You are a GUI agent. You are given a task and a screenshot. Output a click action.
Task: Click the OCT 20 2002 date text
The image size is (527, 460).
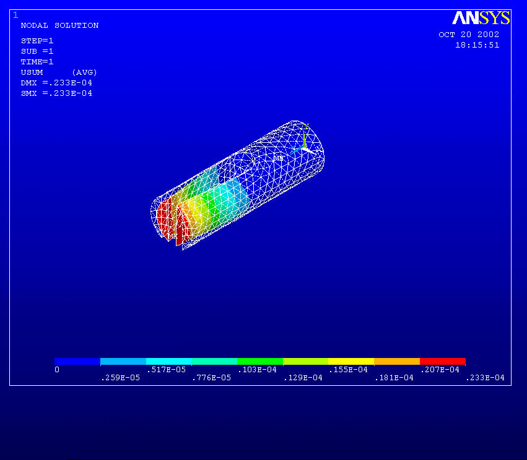(469, 35)
